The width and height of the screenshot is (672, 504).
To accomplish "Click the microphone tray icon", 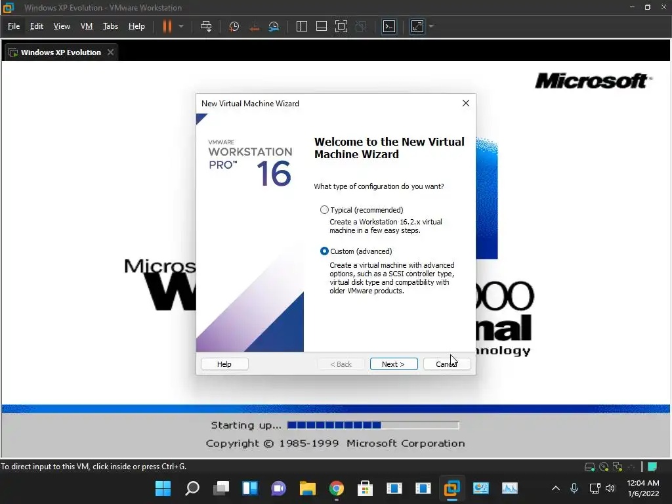I will click(x=574, y=488).
